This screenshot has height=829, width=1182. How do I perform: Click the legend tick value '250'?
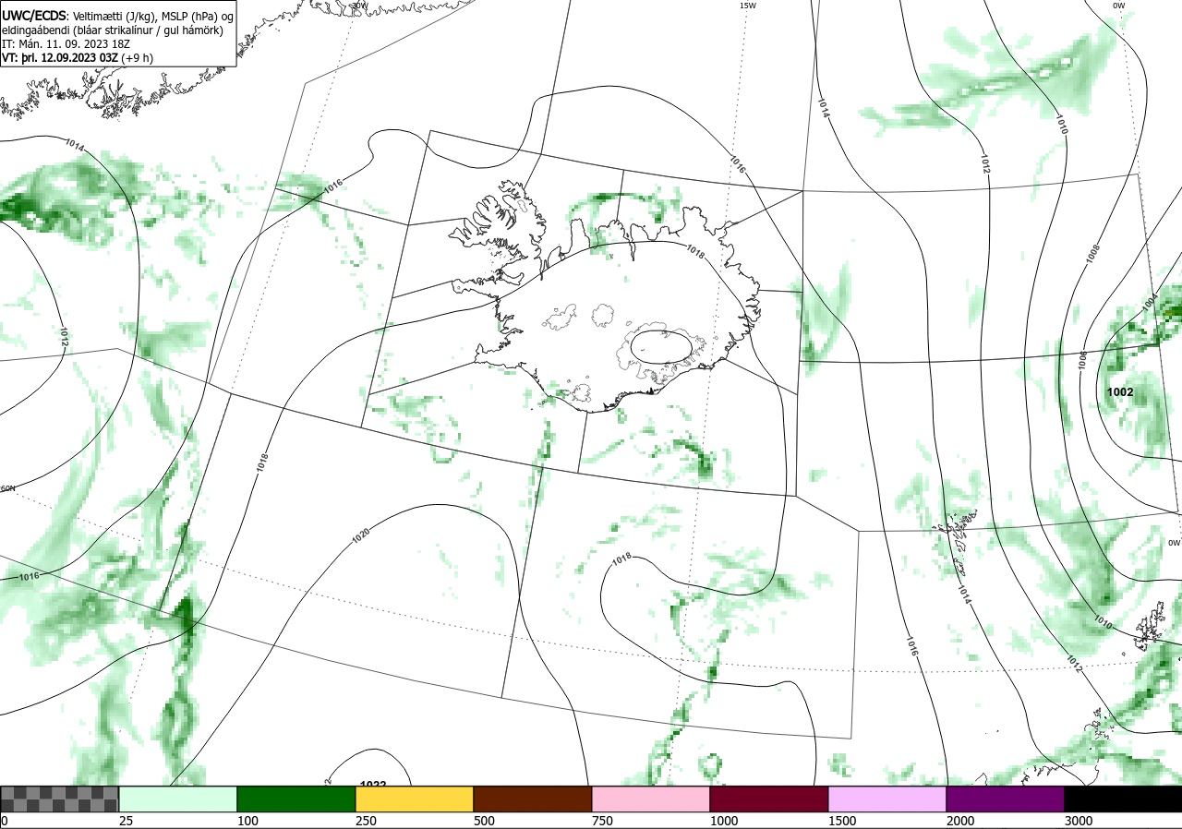(365, 821)
